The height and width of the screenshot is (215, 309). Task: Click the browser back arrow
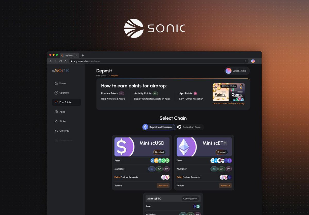coord(50,61)
